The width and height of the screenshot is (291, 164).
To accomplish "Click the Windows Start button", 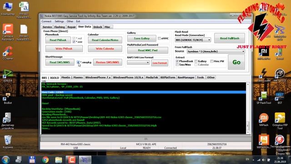I will (5, 160).
